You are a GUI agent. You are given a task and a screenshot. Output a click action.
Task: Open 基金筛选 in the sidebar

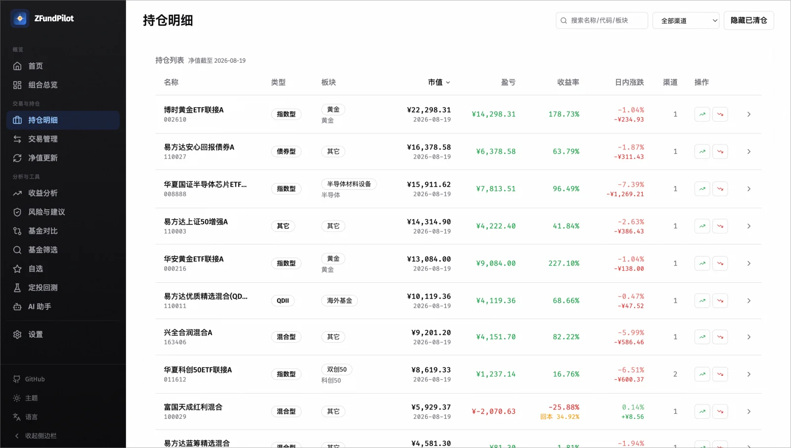(63, 250)
